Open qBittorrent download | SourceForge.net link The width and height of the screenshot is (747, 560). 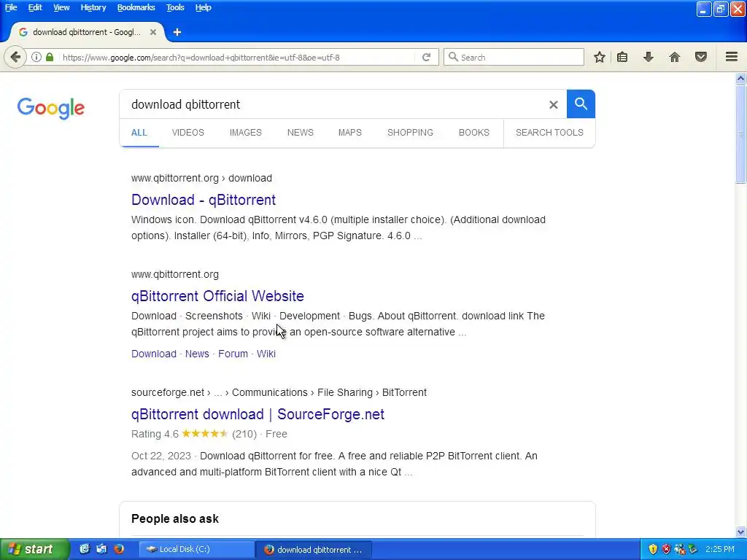(x=258, y=414)
